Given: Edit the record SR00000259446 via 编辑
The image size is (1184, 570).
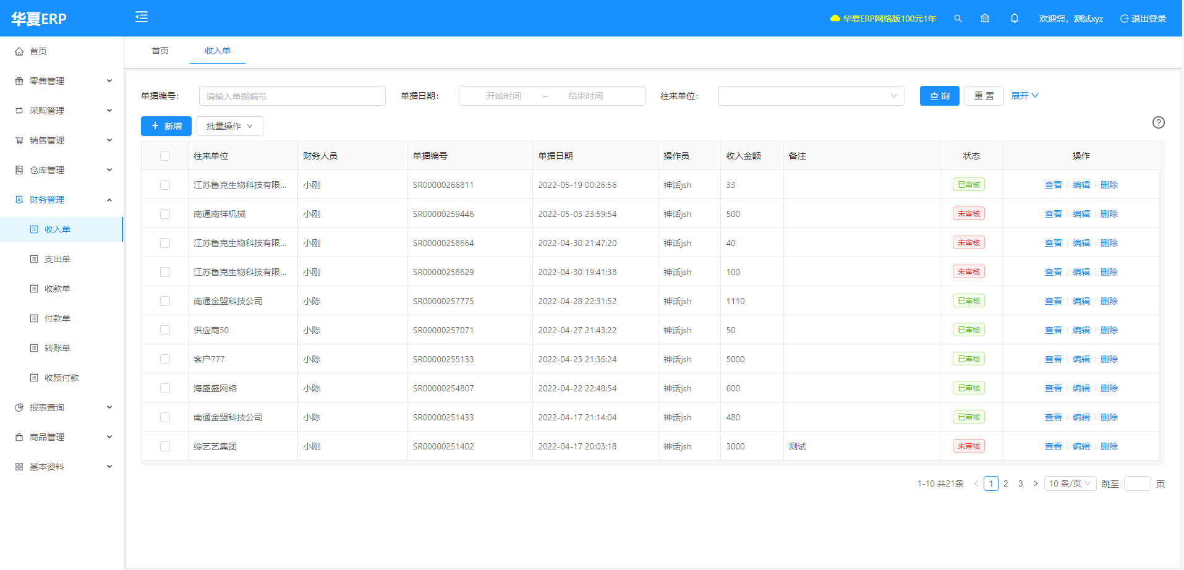Looking at the screenshot, I should point(1081,214).
